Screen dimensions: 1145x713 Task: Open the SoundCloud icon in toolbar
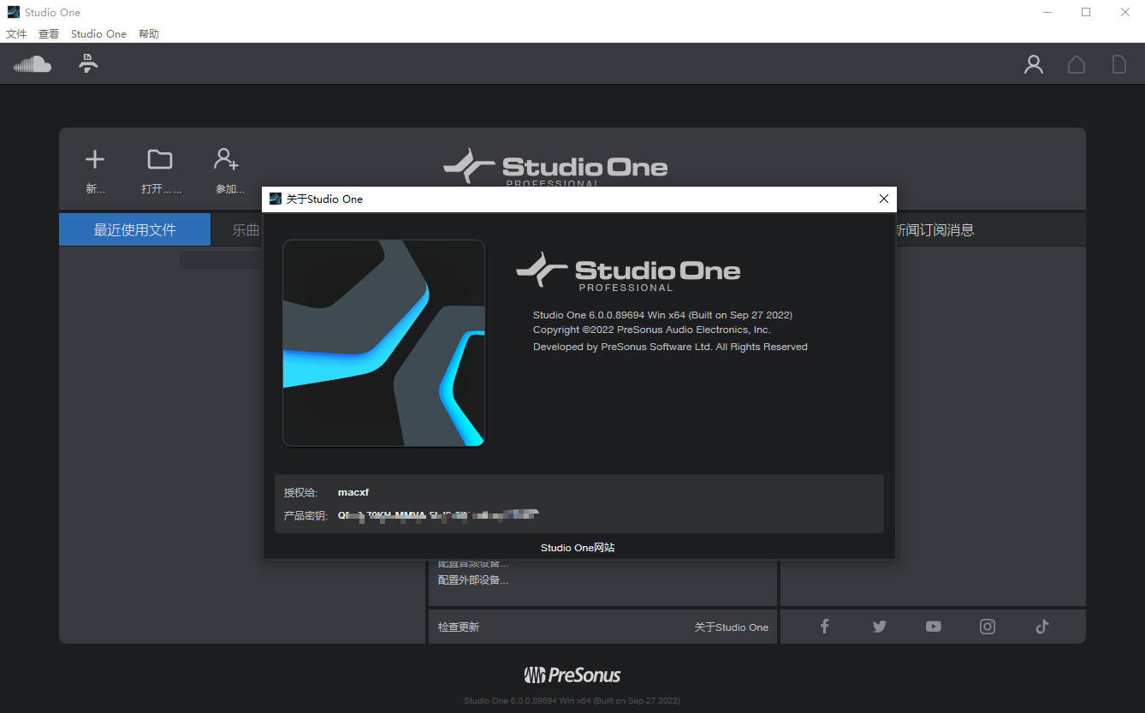pyautogui.click(x=33, y=64)
